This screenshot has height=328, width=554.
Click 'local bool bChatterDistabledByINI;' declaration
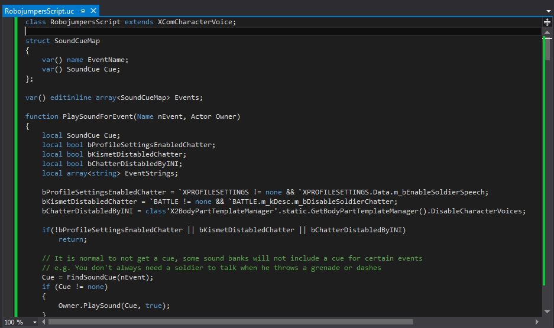112,164
